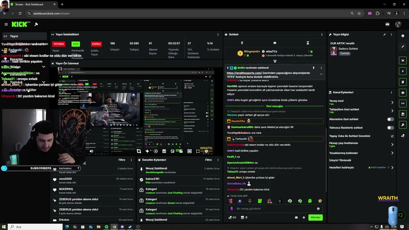Select the Yayın item in the left sidebar
409x230 pixels.
coord(24,36)
